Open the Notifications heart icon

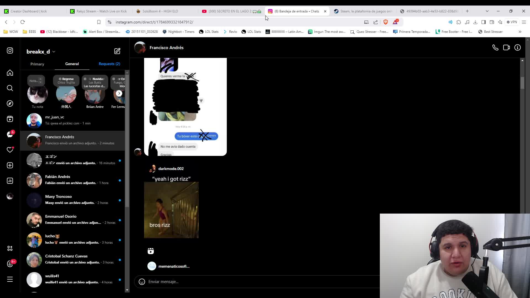[10, 150]
